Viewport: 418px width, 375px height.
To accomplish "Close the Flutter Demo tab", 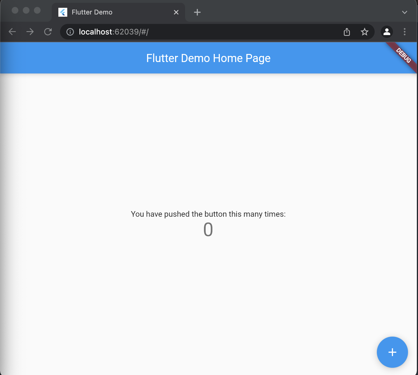I will [176, 12].
